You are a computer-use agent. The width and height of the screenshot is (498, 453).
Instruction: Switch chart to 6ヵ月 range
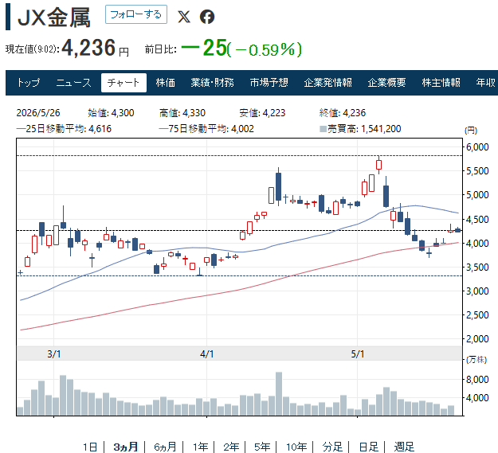pyautogui.click(x=165, y=447)
